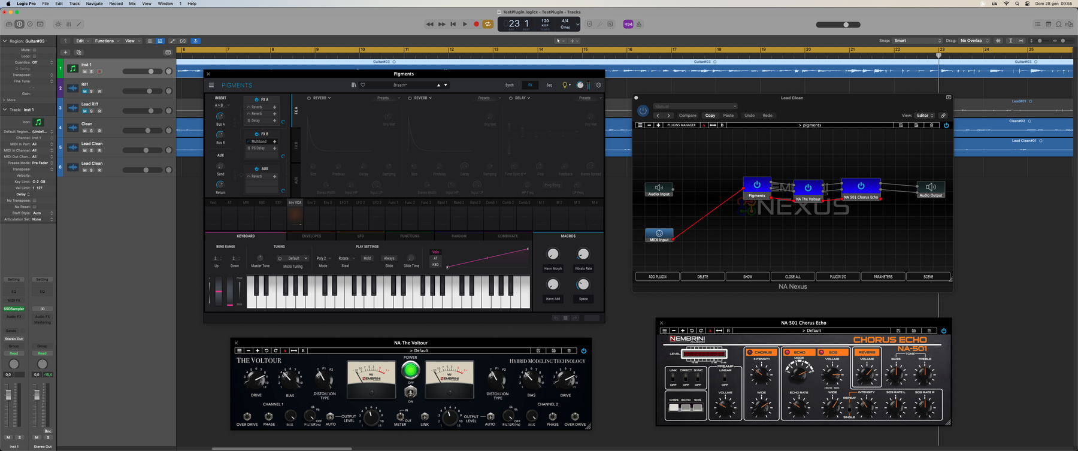Click the Pigments Harm Morph macro knob

(x=553, y=254)
